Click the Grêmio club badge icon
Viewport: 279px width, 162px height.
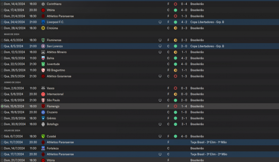click(43, 118)
